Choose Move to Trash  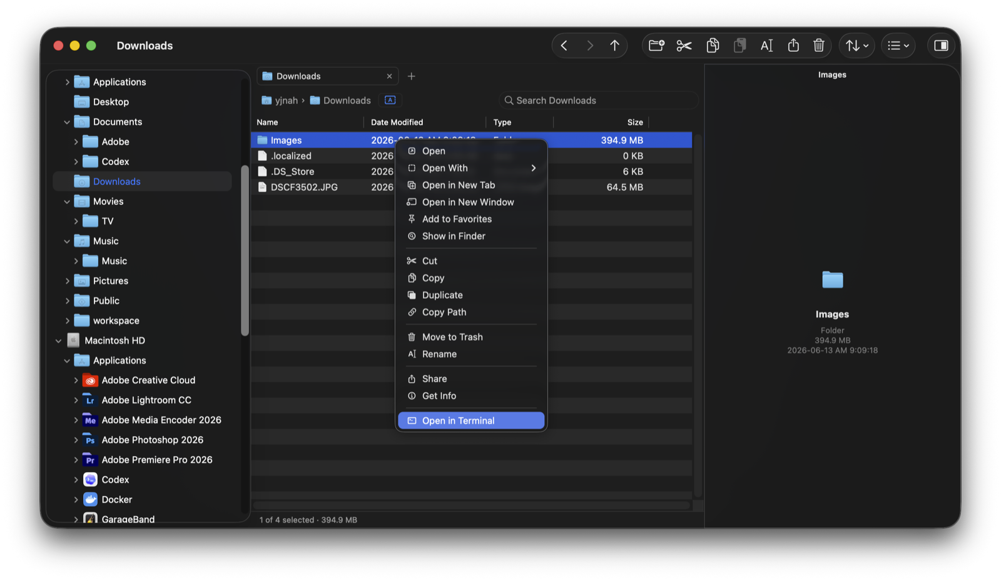coord(471,337)
